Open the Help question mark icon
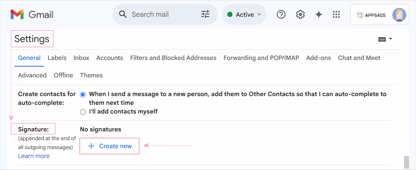The height and width of the screenshot is (170, 416). pyautogui.click(x=281, y=14)
